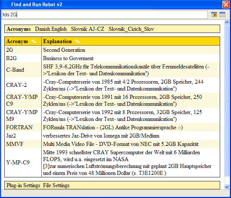Select the 2G acronym cell
This screenshot has width=231, height=198.
pyautogui.click(x=23, y=50)
